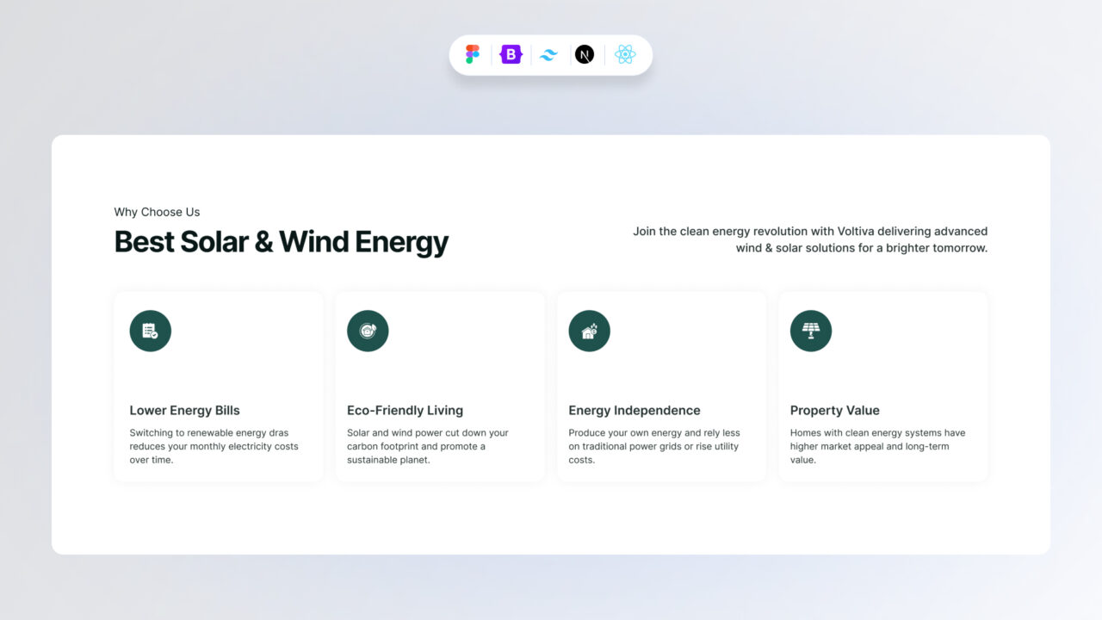Image resolution: width=1102 pixels, height=620 pixels.
Task: Click the energy bill icon on Lower Energy Bills card
Action: tap(150, 331)
